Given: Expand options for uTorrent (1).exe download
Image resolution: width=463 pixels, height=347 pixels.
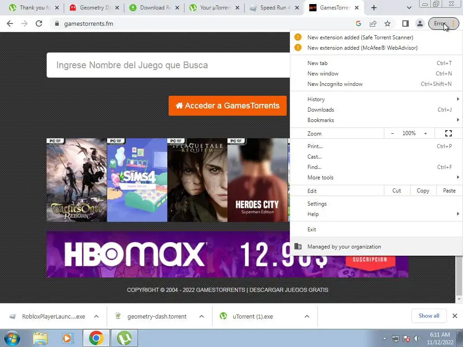Looking at the screenshot, I should [x=307, y=316].
